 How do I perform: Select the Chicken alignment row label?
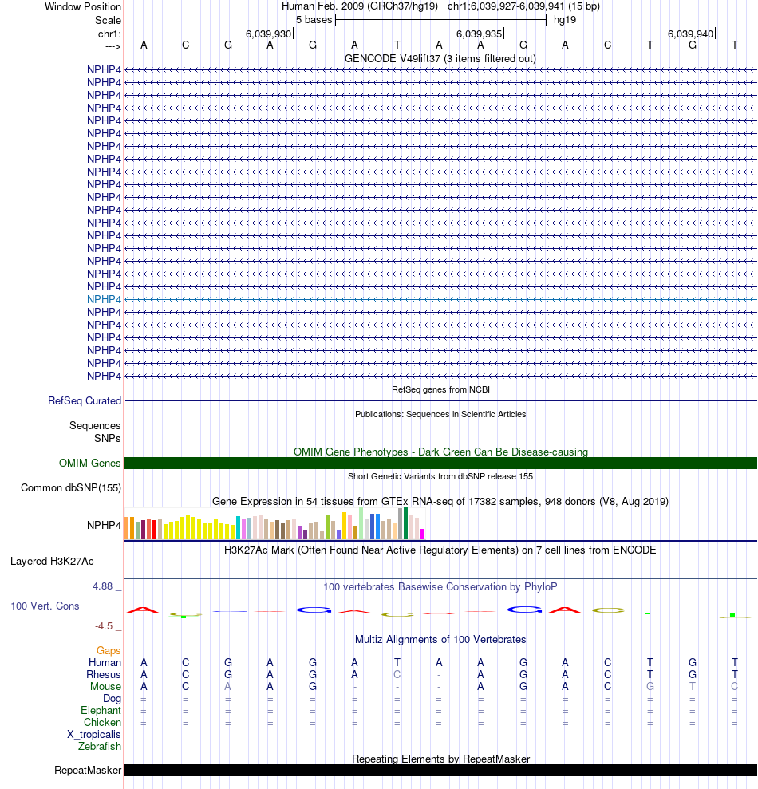tap(102, 723)
